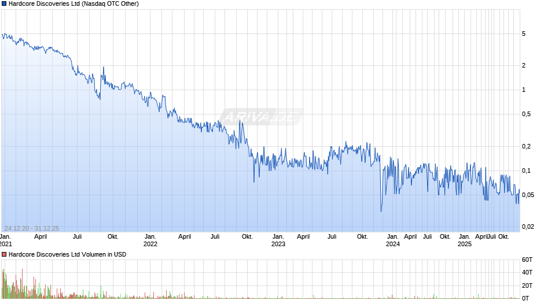The height and width of the screenshot is (304, 544).
Task: Click the volume axis value '0T'
Action: point(525,298)
